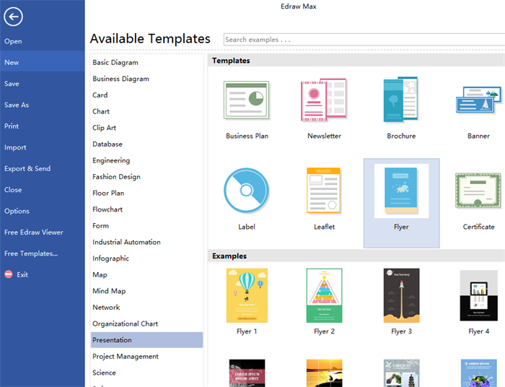The image size is (505, 387).
Task: Select the Clip Art category
Action: (147, 128)
